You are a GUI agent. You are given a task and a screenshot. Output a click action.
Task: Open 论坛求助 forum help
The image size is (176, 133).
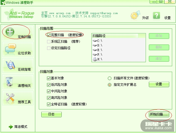click(18, 49)
